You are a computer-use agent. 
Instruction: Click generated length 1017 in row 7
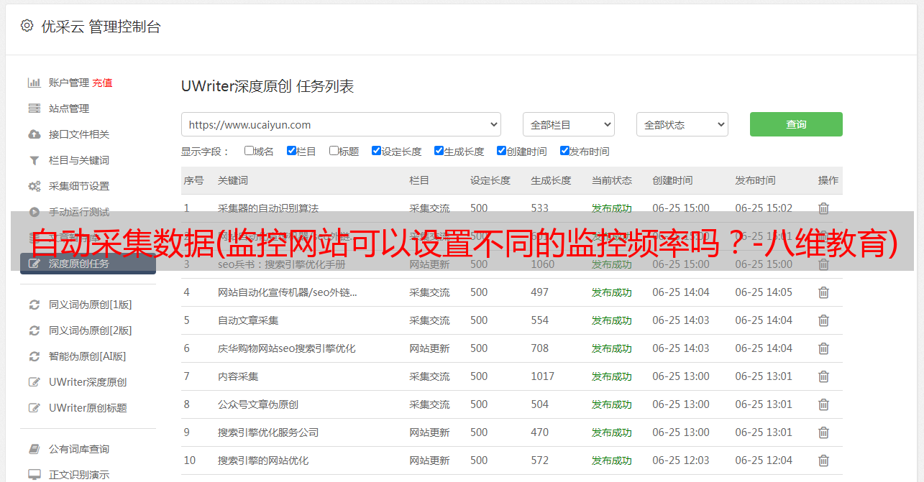(x=543, y=376)
